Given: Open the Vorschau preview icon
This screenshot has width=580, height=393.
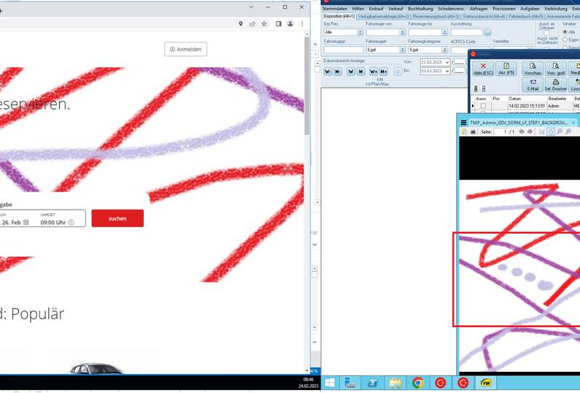Looking at the screenshot, I should (533, 69).
